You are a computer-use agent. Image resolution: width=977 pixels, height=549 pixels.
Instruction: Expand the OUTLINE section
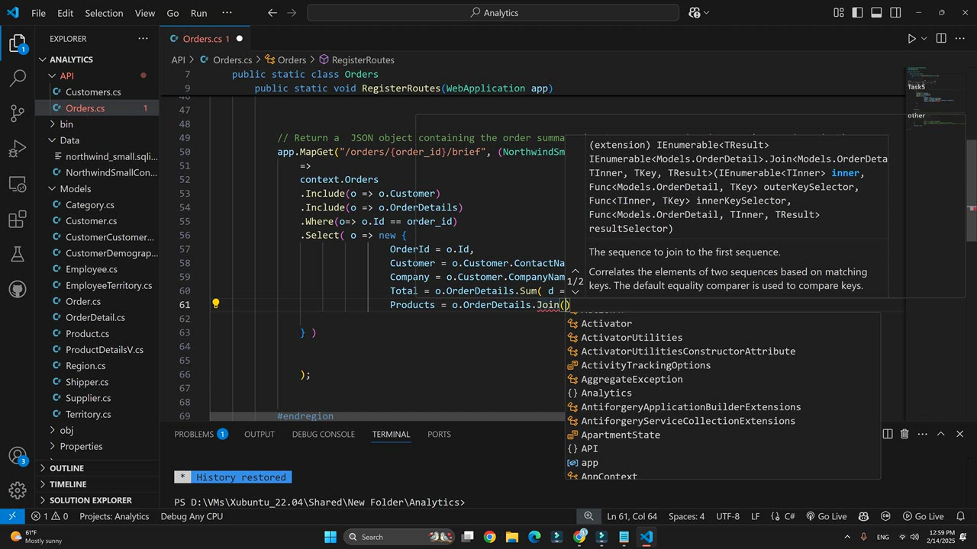tap(66, 468)
